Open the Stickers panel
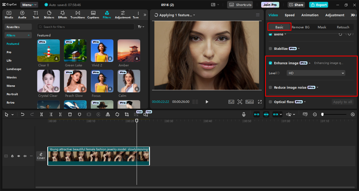 49,14
